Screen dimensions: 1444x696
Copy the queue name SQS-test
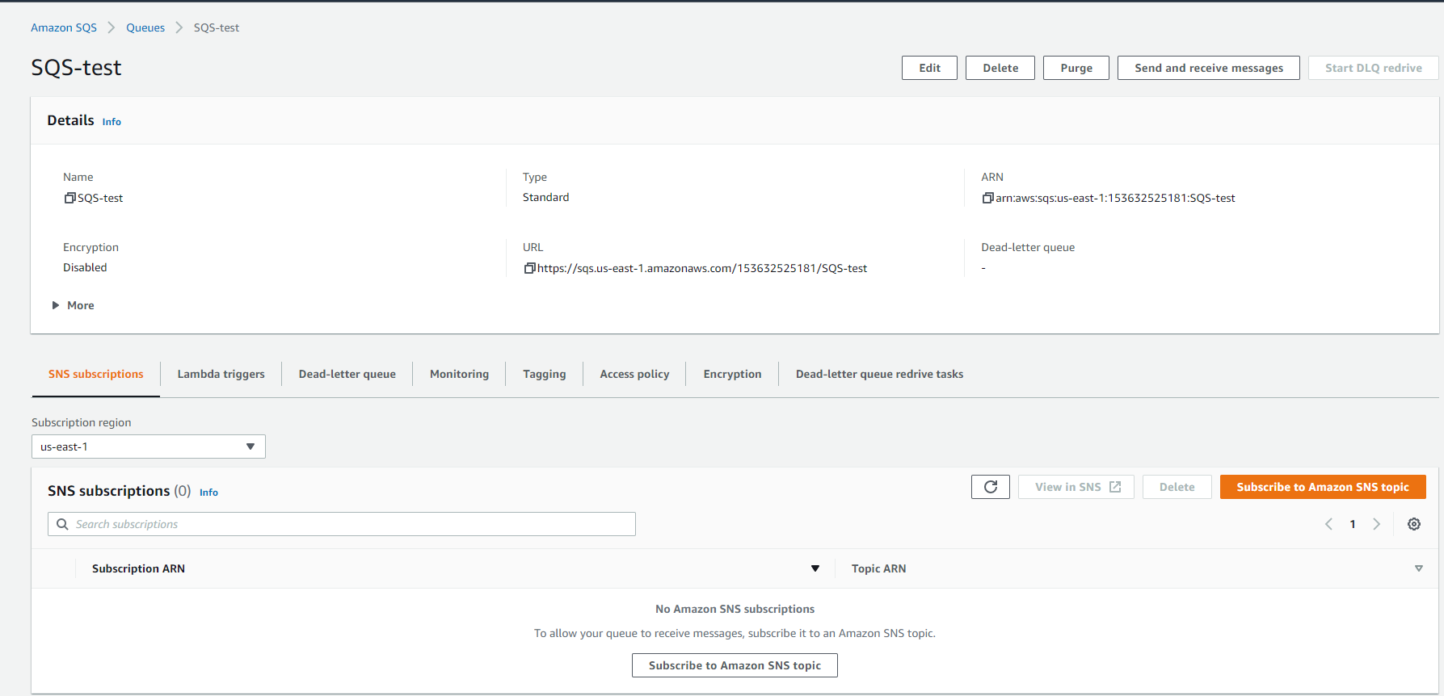click(69, 198)
